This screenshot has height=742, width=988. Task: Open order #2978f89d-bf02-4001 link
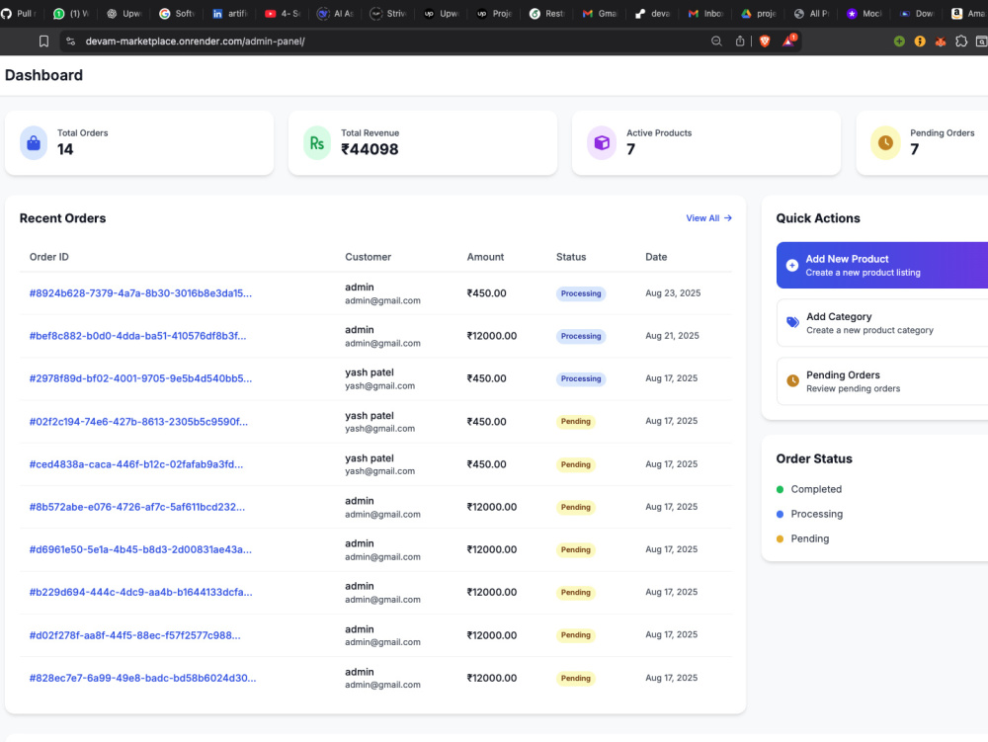click(140, 378)
